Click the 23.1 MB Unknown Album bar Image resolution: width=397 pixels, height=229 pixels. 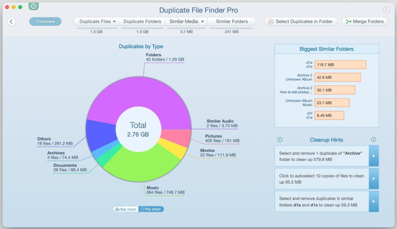332,103
